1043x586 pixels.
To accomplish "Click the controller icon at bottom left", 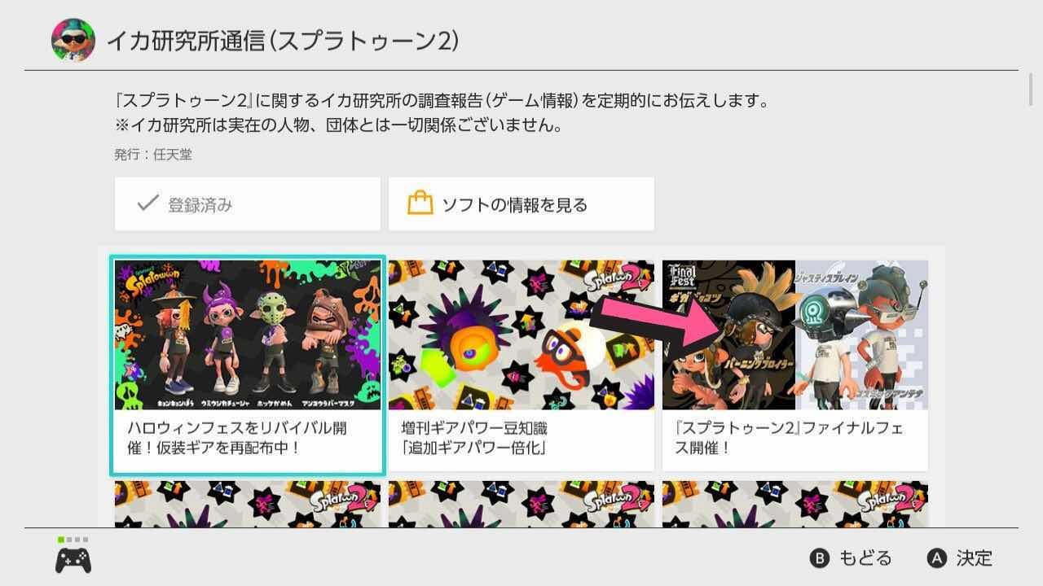I will (73, 560).
